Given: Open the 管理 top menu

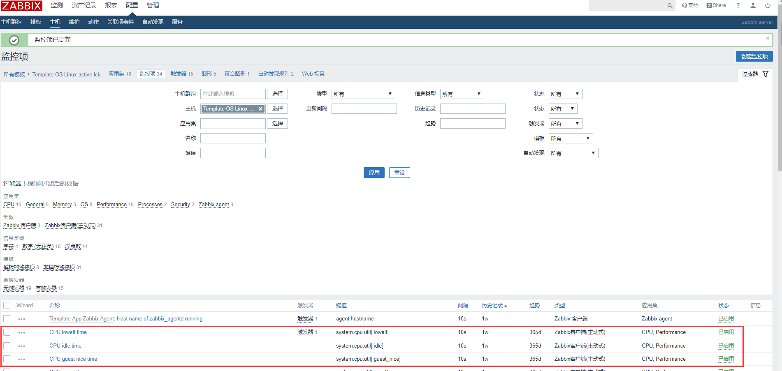Looking at the screenshot, I should pos(153,5).
